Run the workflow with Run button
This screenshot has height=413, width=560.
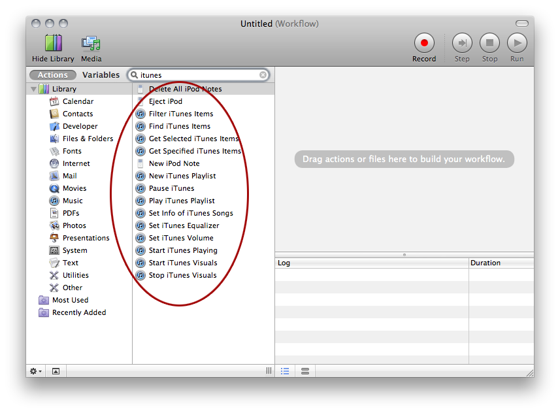pos(517,43)
